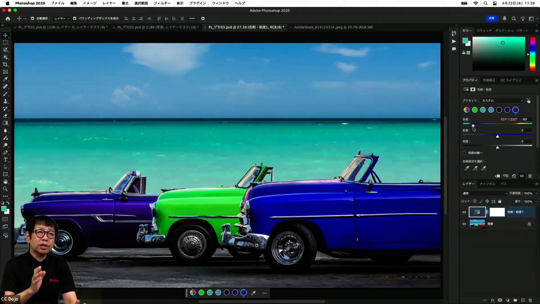Reset adjustment in Properties panel
This screenshot has width=540, height=304.
point(514,176)
